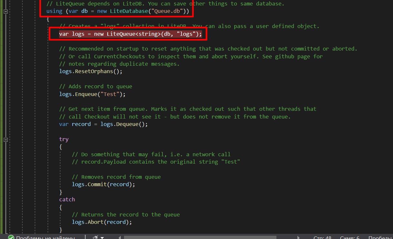Collapse the using LiteDatabase code block

[5, 11]
